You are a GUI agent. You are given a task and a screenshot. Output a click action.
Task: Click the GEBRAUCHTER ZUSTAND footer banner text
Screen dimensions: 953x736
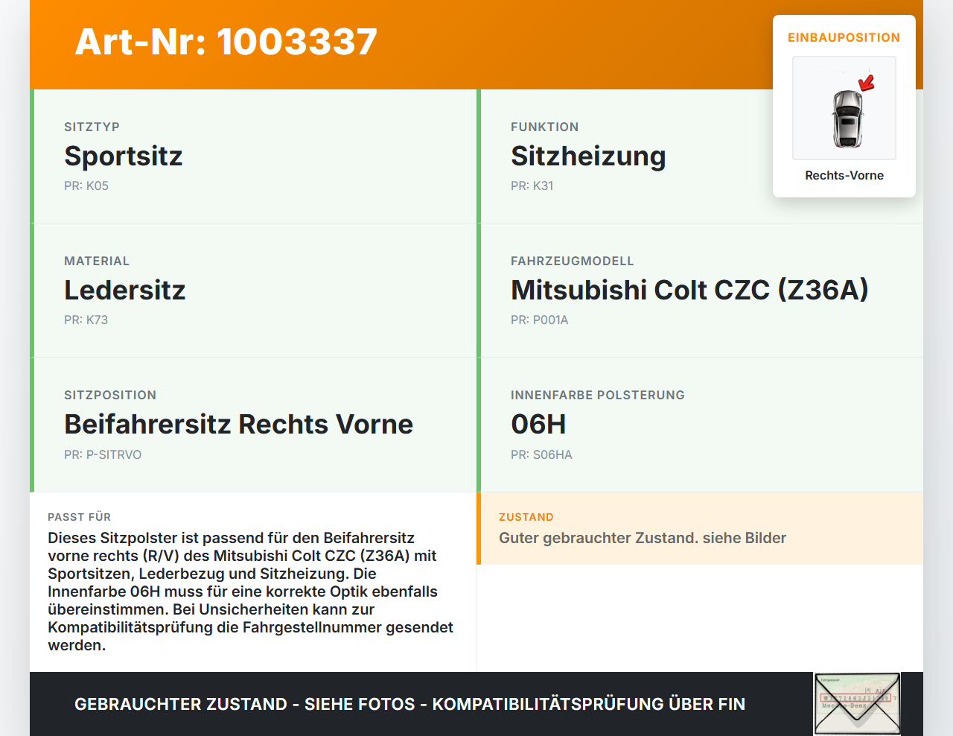(409, 704)
